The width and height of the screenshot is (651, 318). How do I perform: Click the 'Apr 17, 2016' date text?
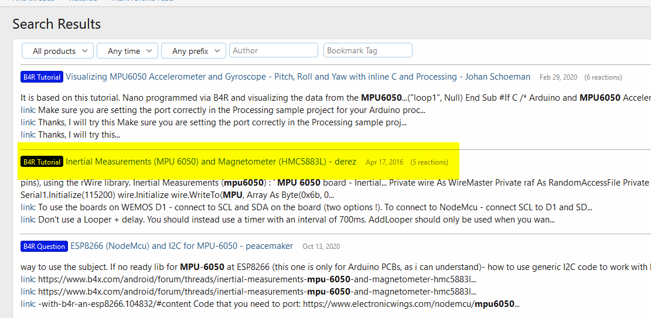[384, 162]
